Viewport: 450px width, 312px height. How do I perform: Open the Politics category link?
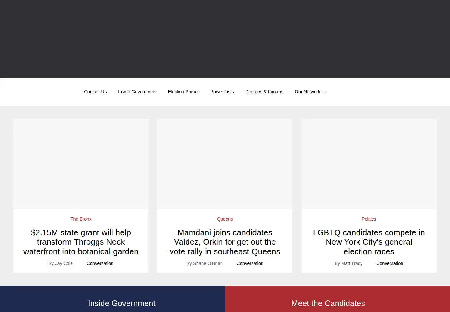coord(369,219)
